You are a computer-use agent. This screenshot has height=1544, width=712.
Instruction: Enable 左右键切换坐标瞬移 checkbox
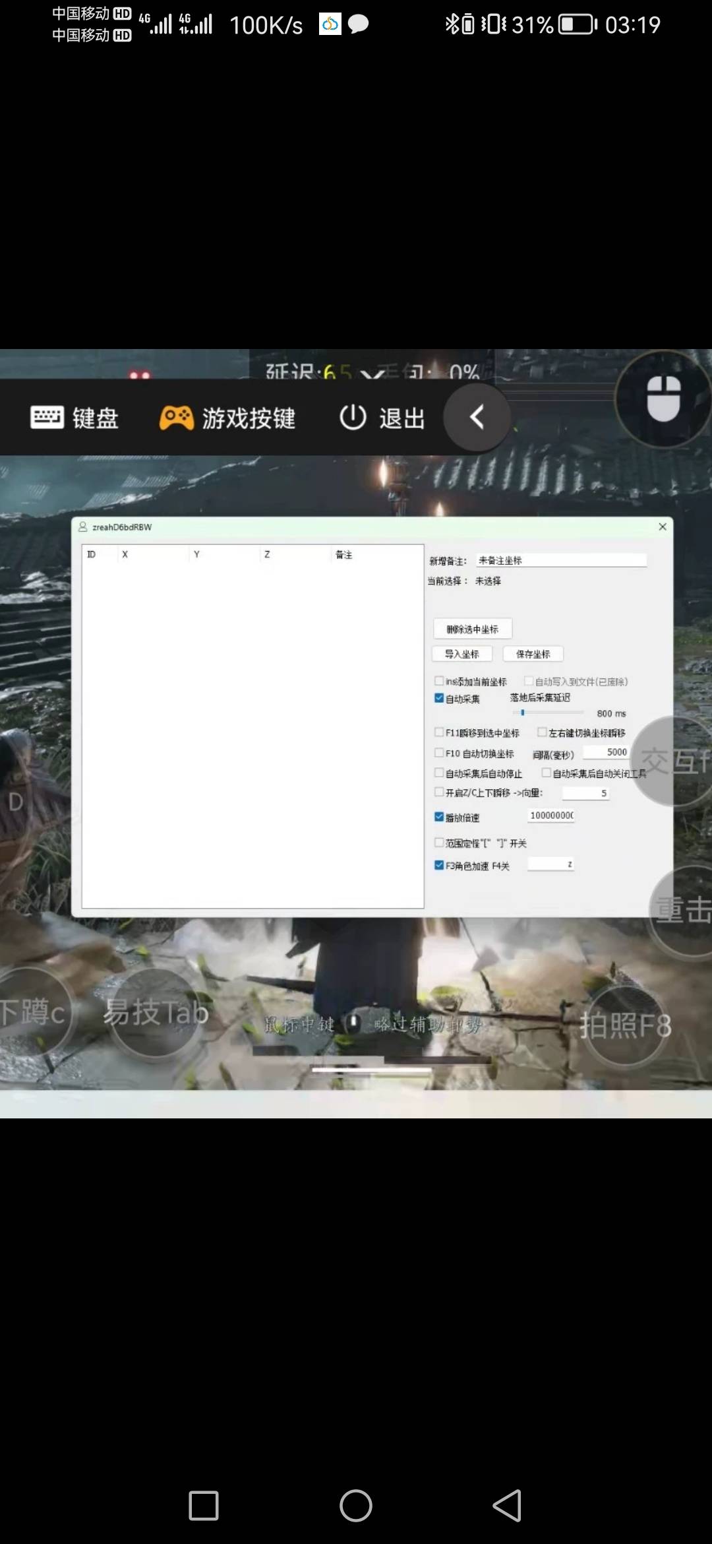(x=542, y=732)
